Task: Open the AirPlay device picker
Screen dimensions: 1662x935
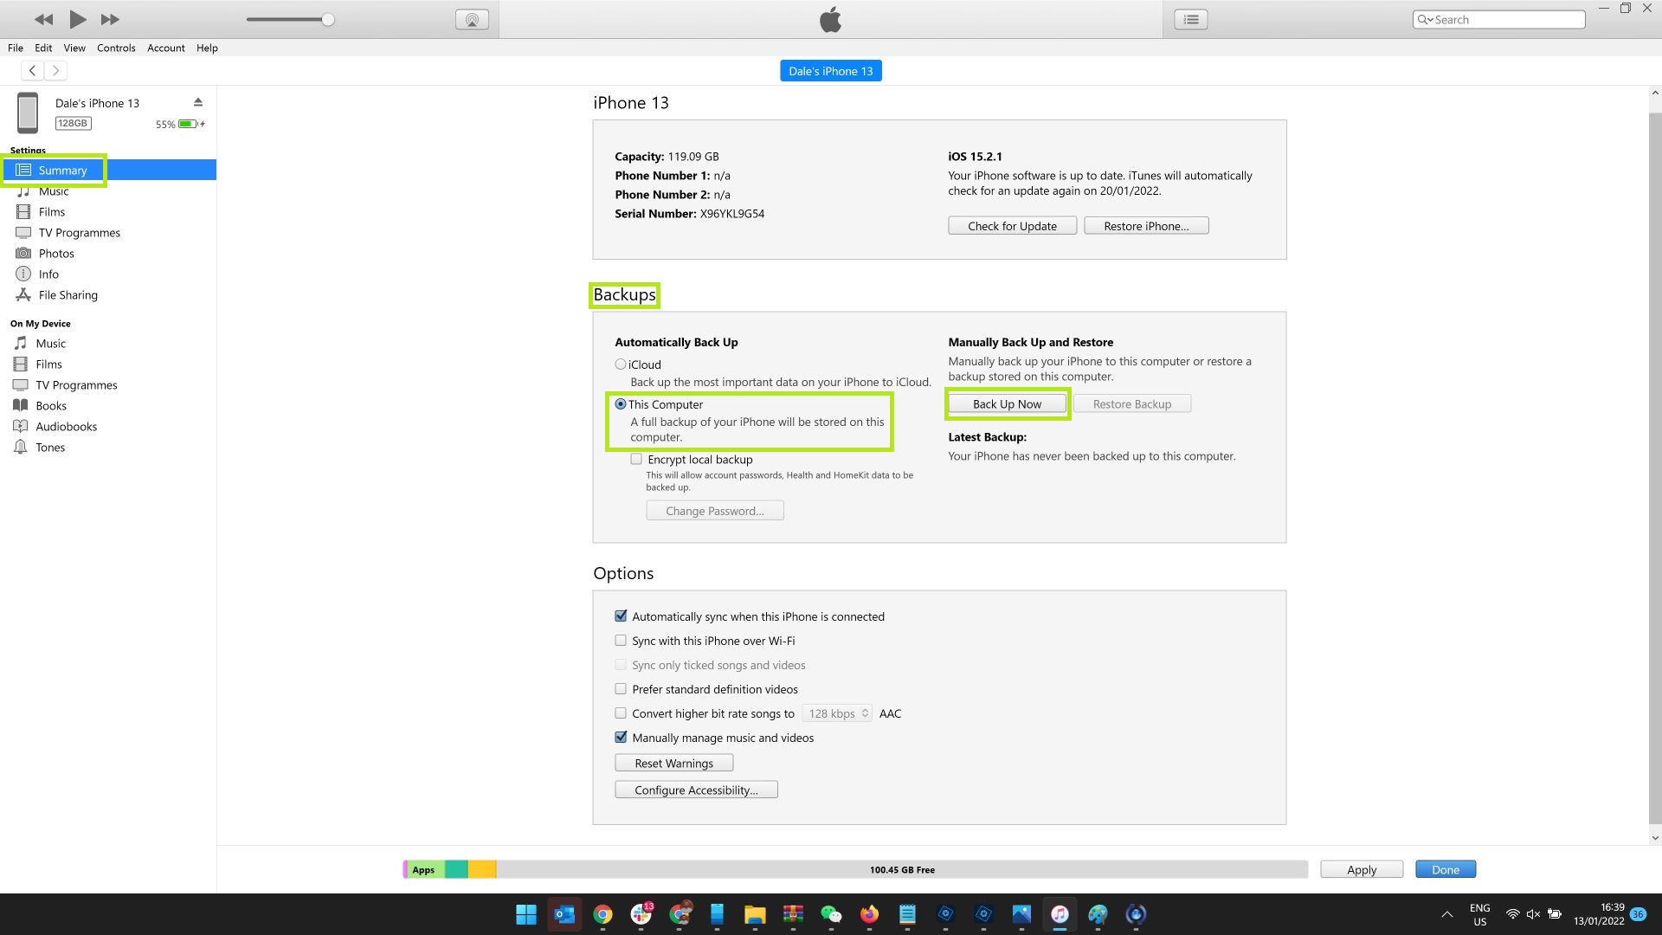Action: tap(472, 18)
